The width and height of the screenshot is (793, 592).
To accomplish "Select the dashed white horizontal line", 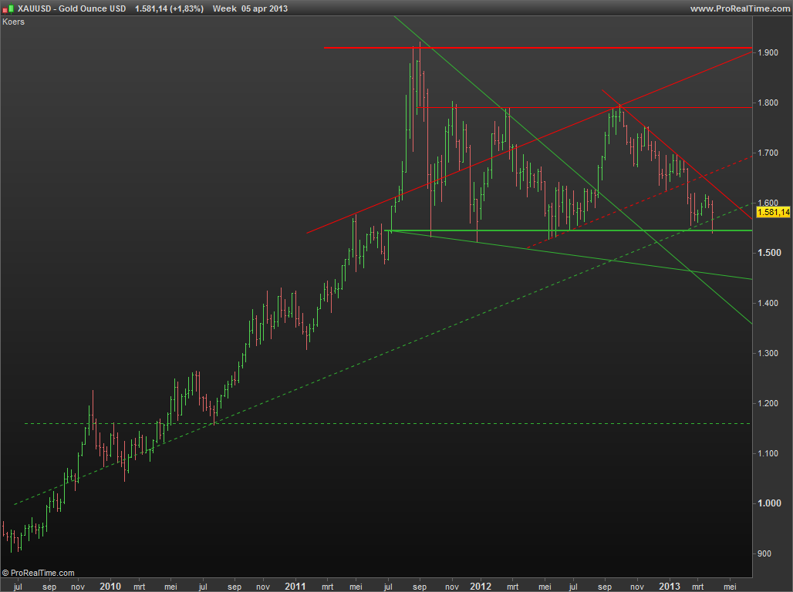I will point(386,423).
